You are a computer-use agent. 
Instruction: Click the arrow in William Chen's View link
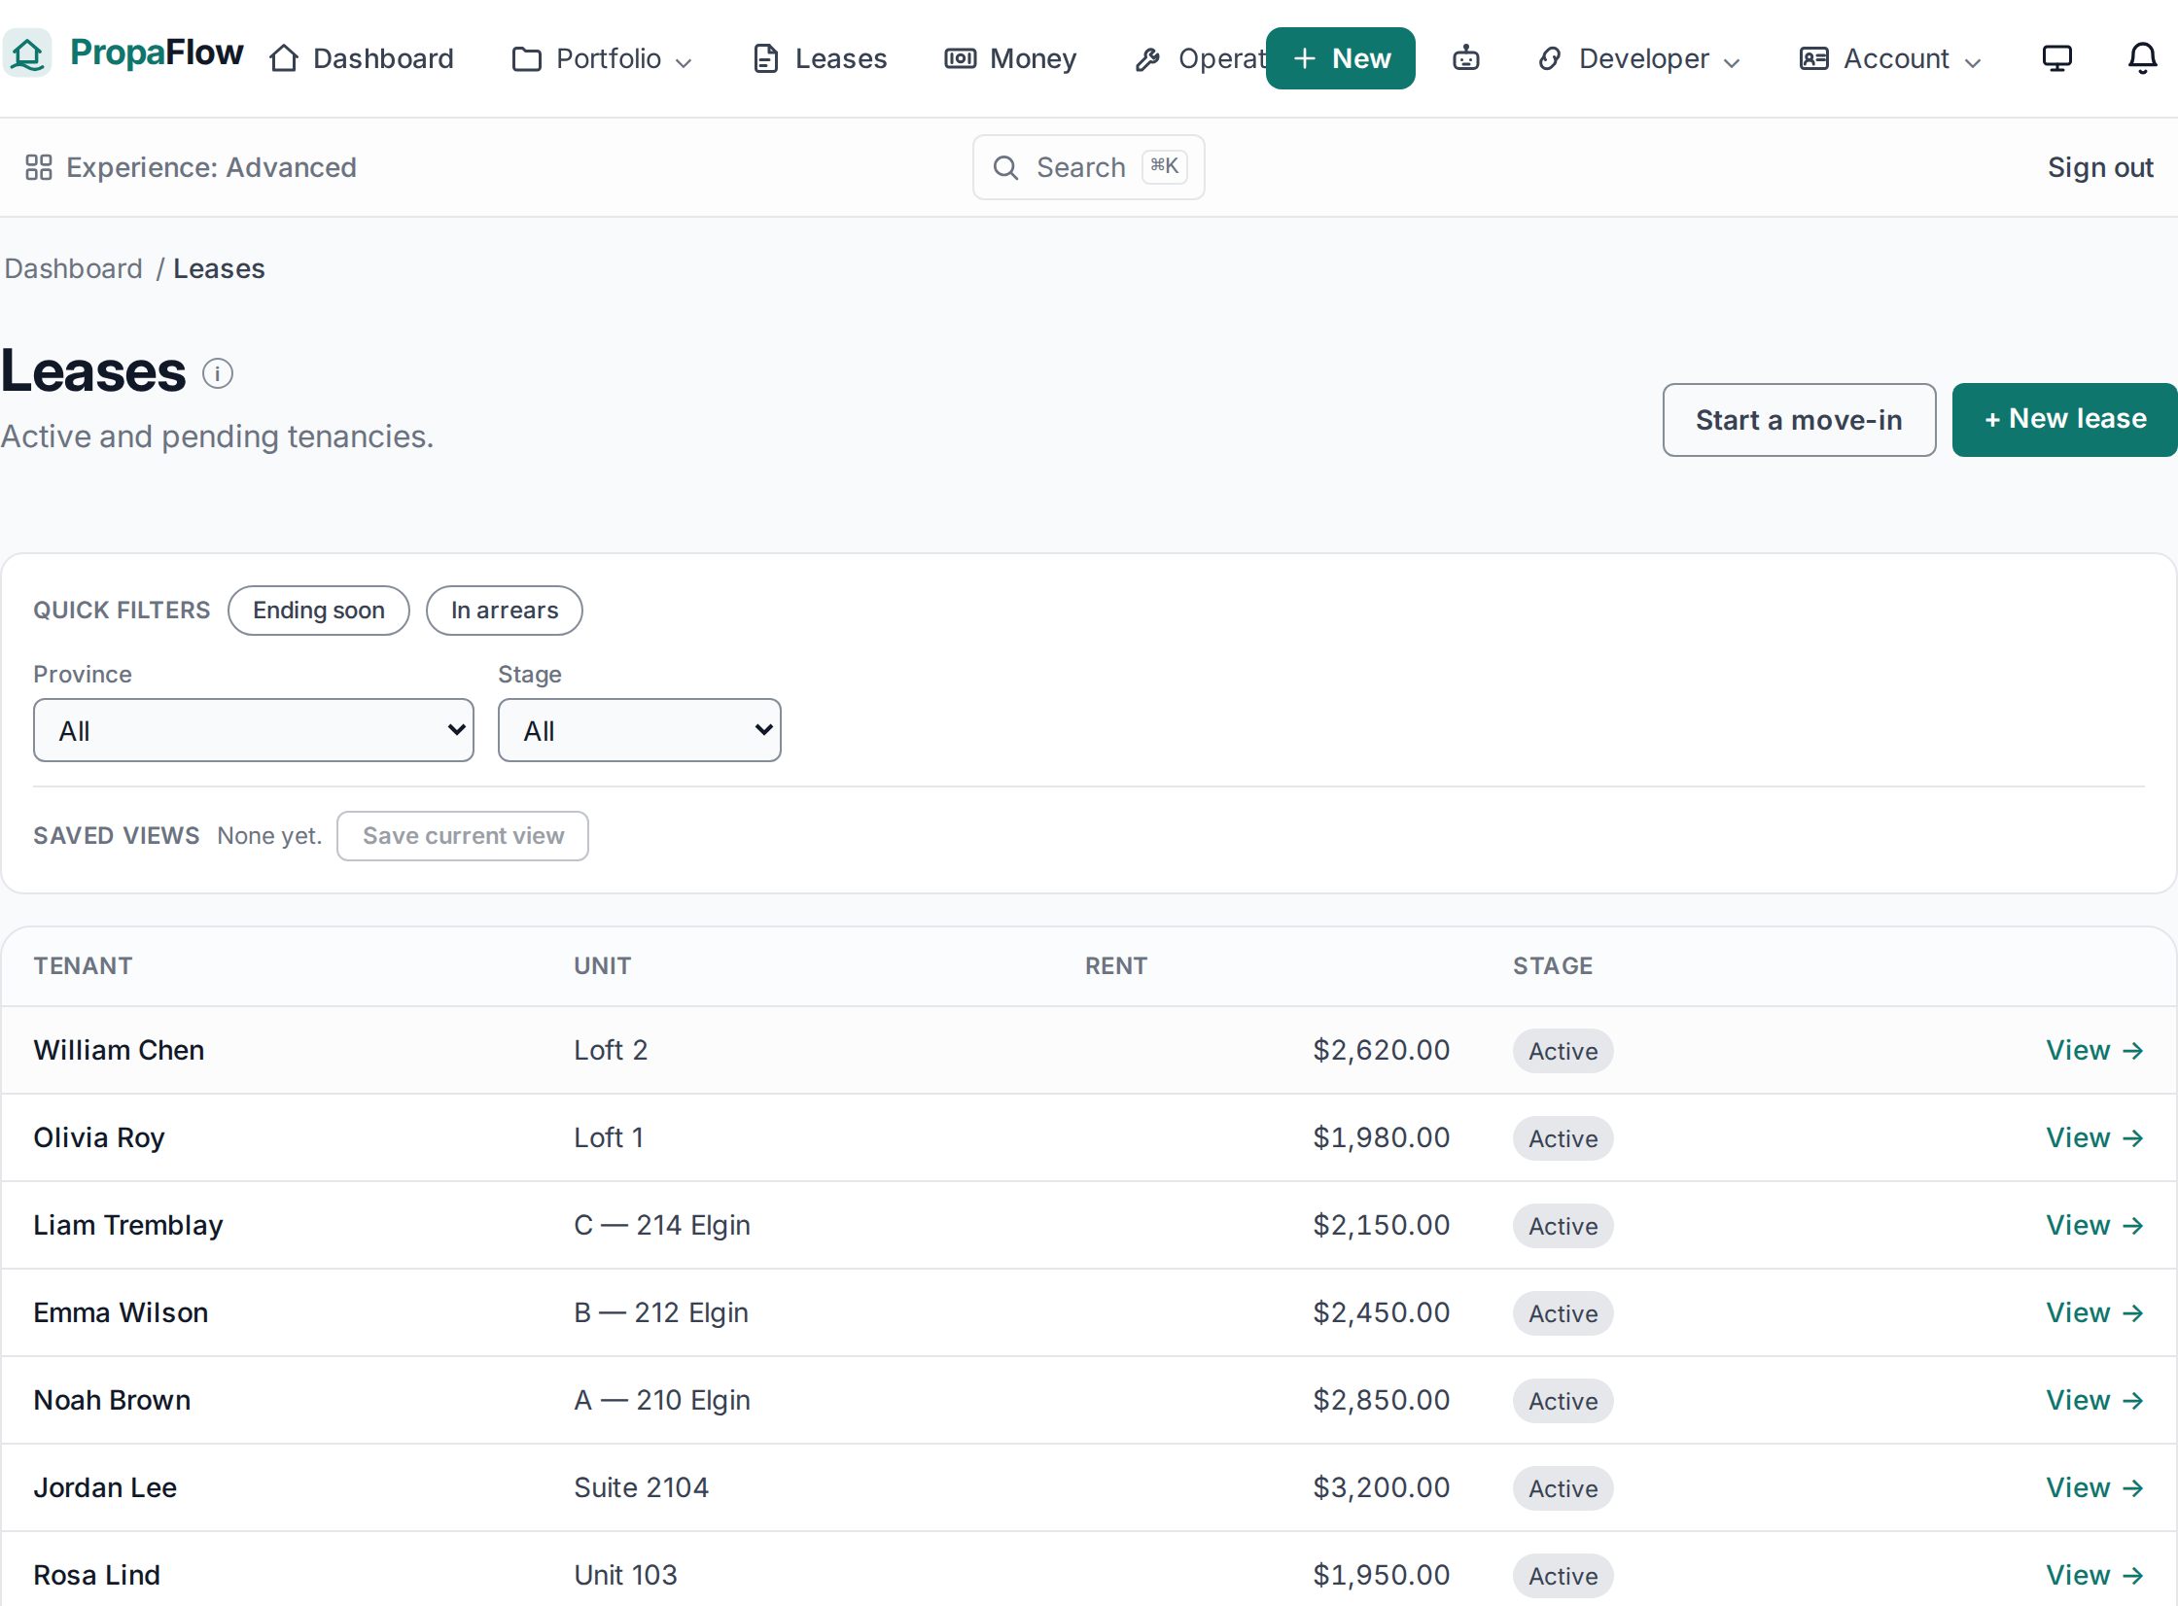[x=2133, y=1051]
